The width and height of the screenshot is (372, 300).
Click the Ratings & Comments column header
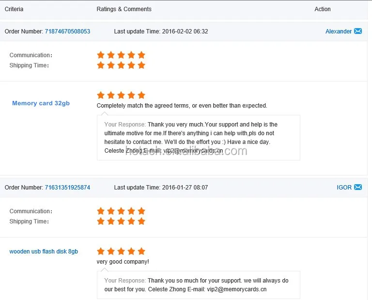(x=124, y=9)
